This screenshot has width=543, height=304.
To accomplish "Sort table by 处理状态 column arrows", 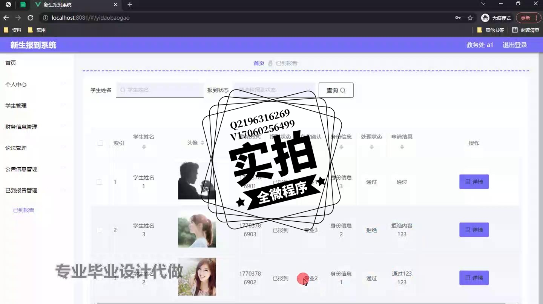I will [371, 147].
